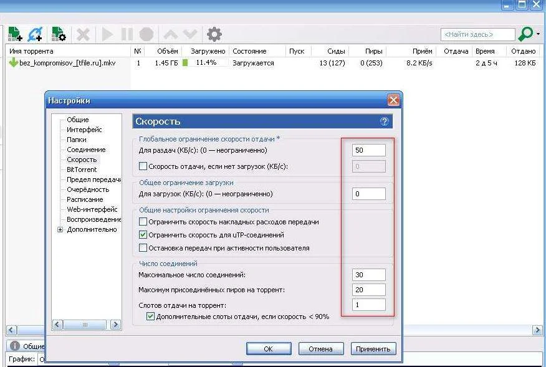This screenshot has height=367, width=546.
Task: Click the Move Down Queue arrow icon
Action: [190, 34]
